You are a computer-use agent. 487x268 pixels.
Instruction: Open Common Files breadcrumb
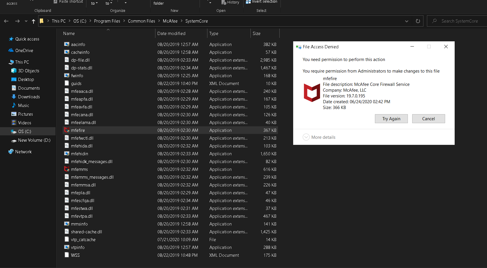142,21
